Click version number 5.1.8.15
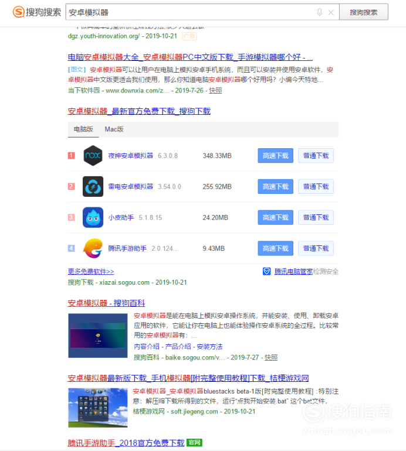This screenshot has height=451, width=406. (x=150, y=217)
